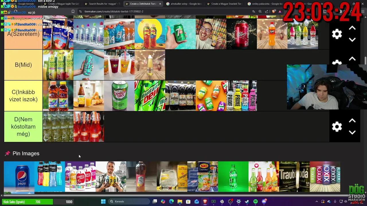Click the C(Inkább vizet iszok) tier label
The width and height of the screenshot is (367, 206).
point(23,96)
